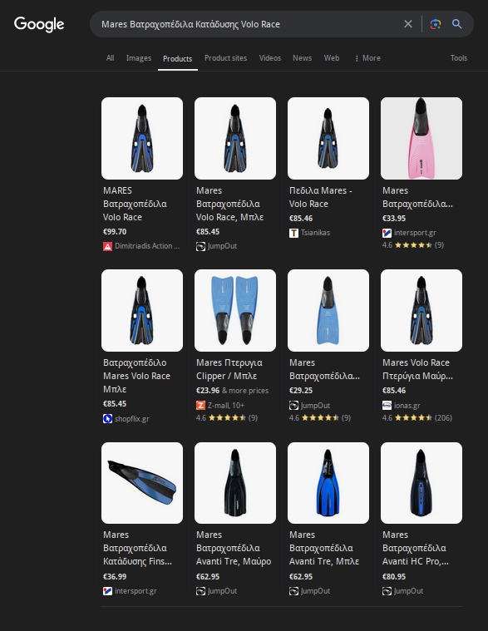Click the 4.6 rating (206) on ionas.gr listing
Viewport: 488px width, 631px height.
coord(417,417)
